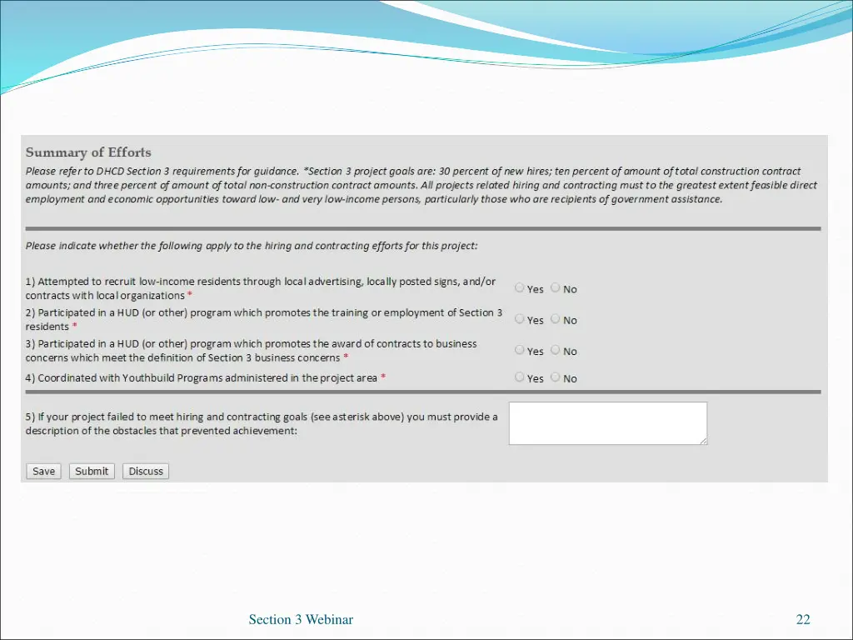Select Yes for local advertising recruitment question
The image size is (853, 640).
click(x=520, y=287)
